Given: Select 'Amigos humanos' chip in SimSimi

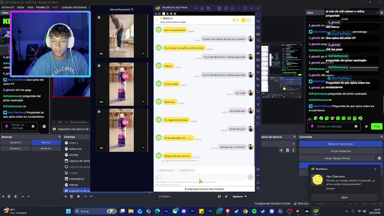Looking at the screenshot, I should point(166,170).
